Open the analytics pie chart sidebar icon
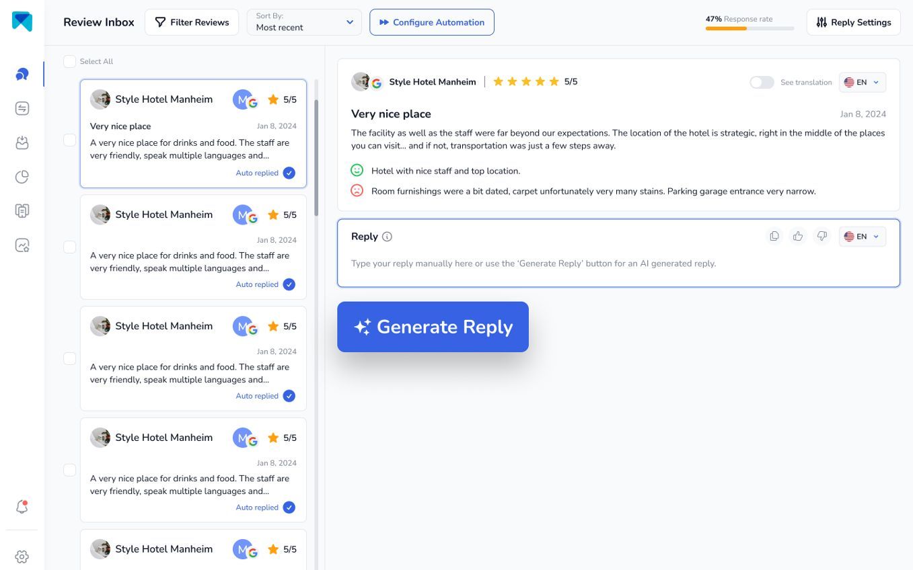913x570 pixels. point(22,177)
